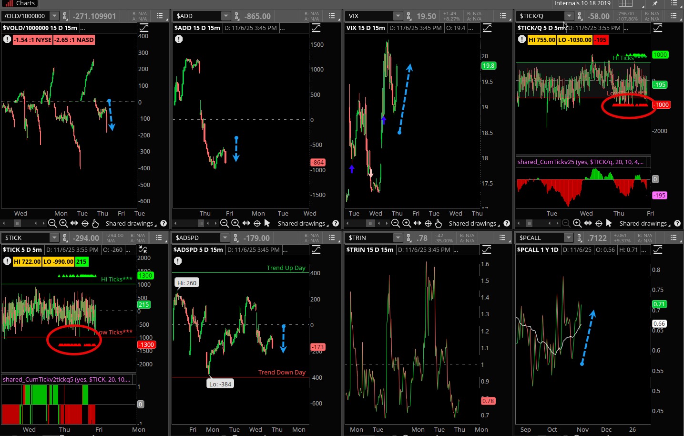This screenshot has width=684, height=436.
Task: Open the $TRIN chart's list menu
Action: point(502,238)
